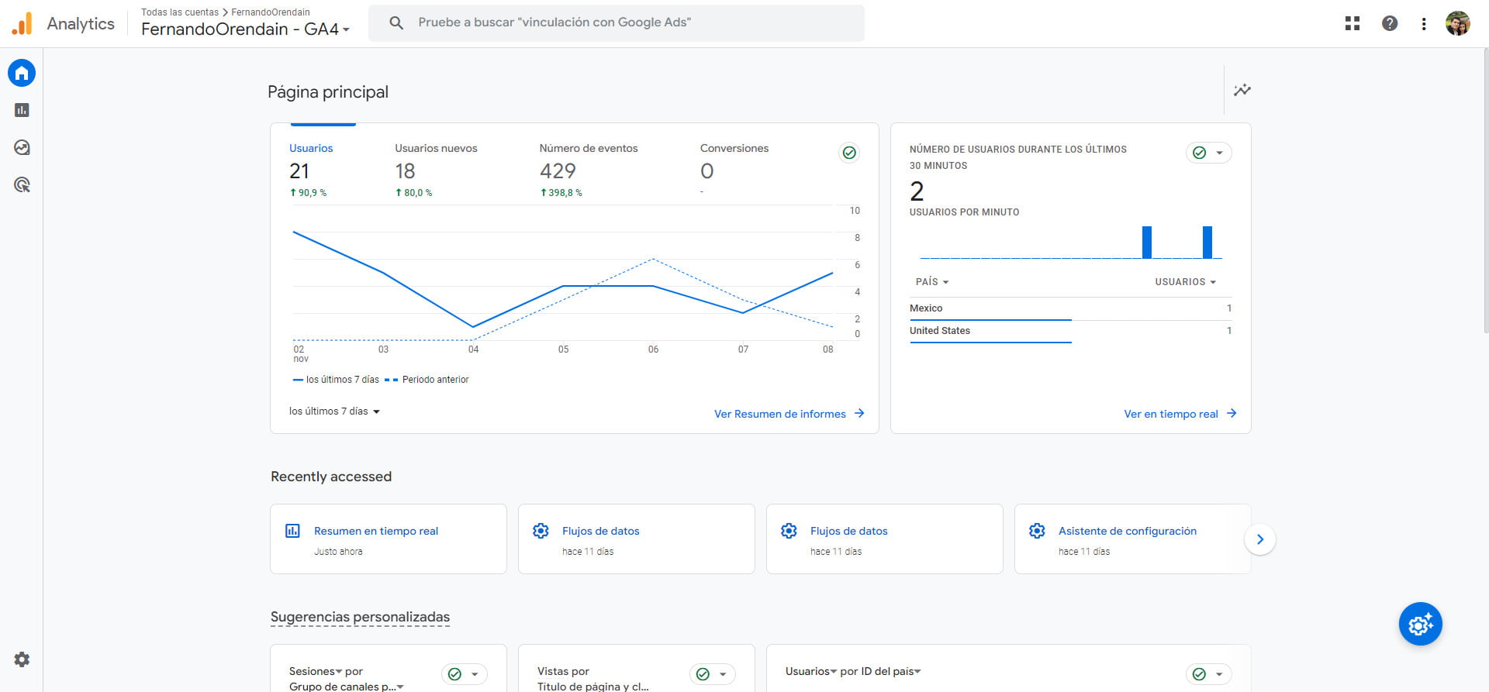Open the Google apps grid icon
1489x692 pixels.
tap(1353, 23)
